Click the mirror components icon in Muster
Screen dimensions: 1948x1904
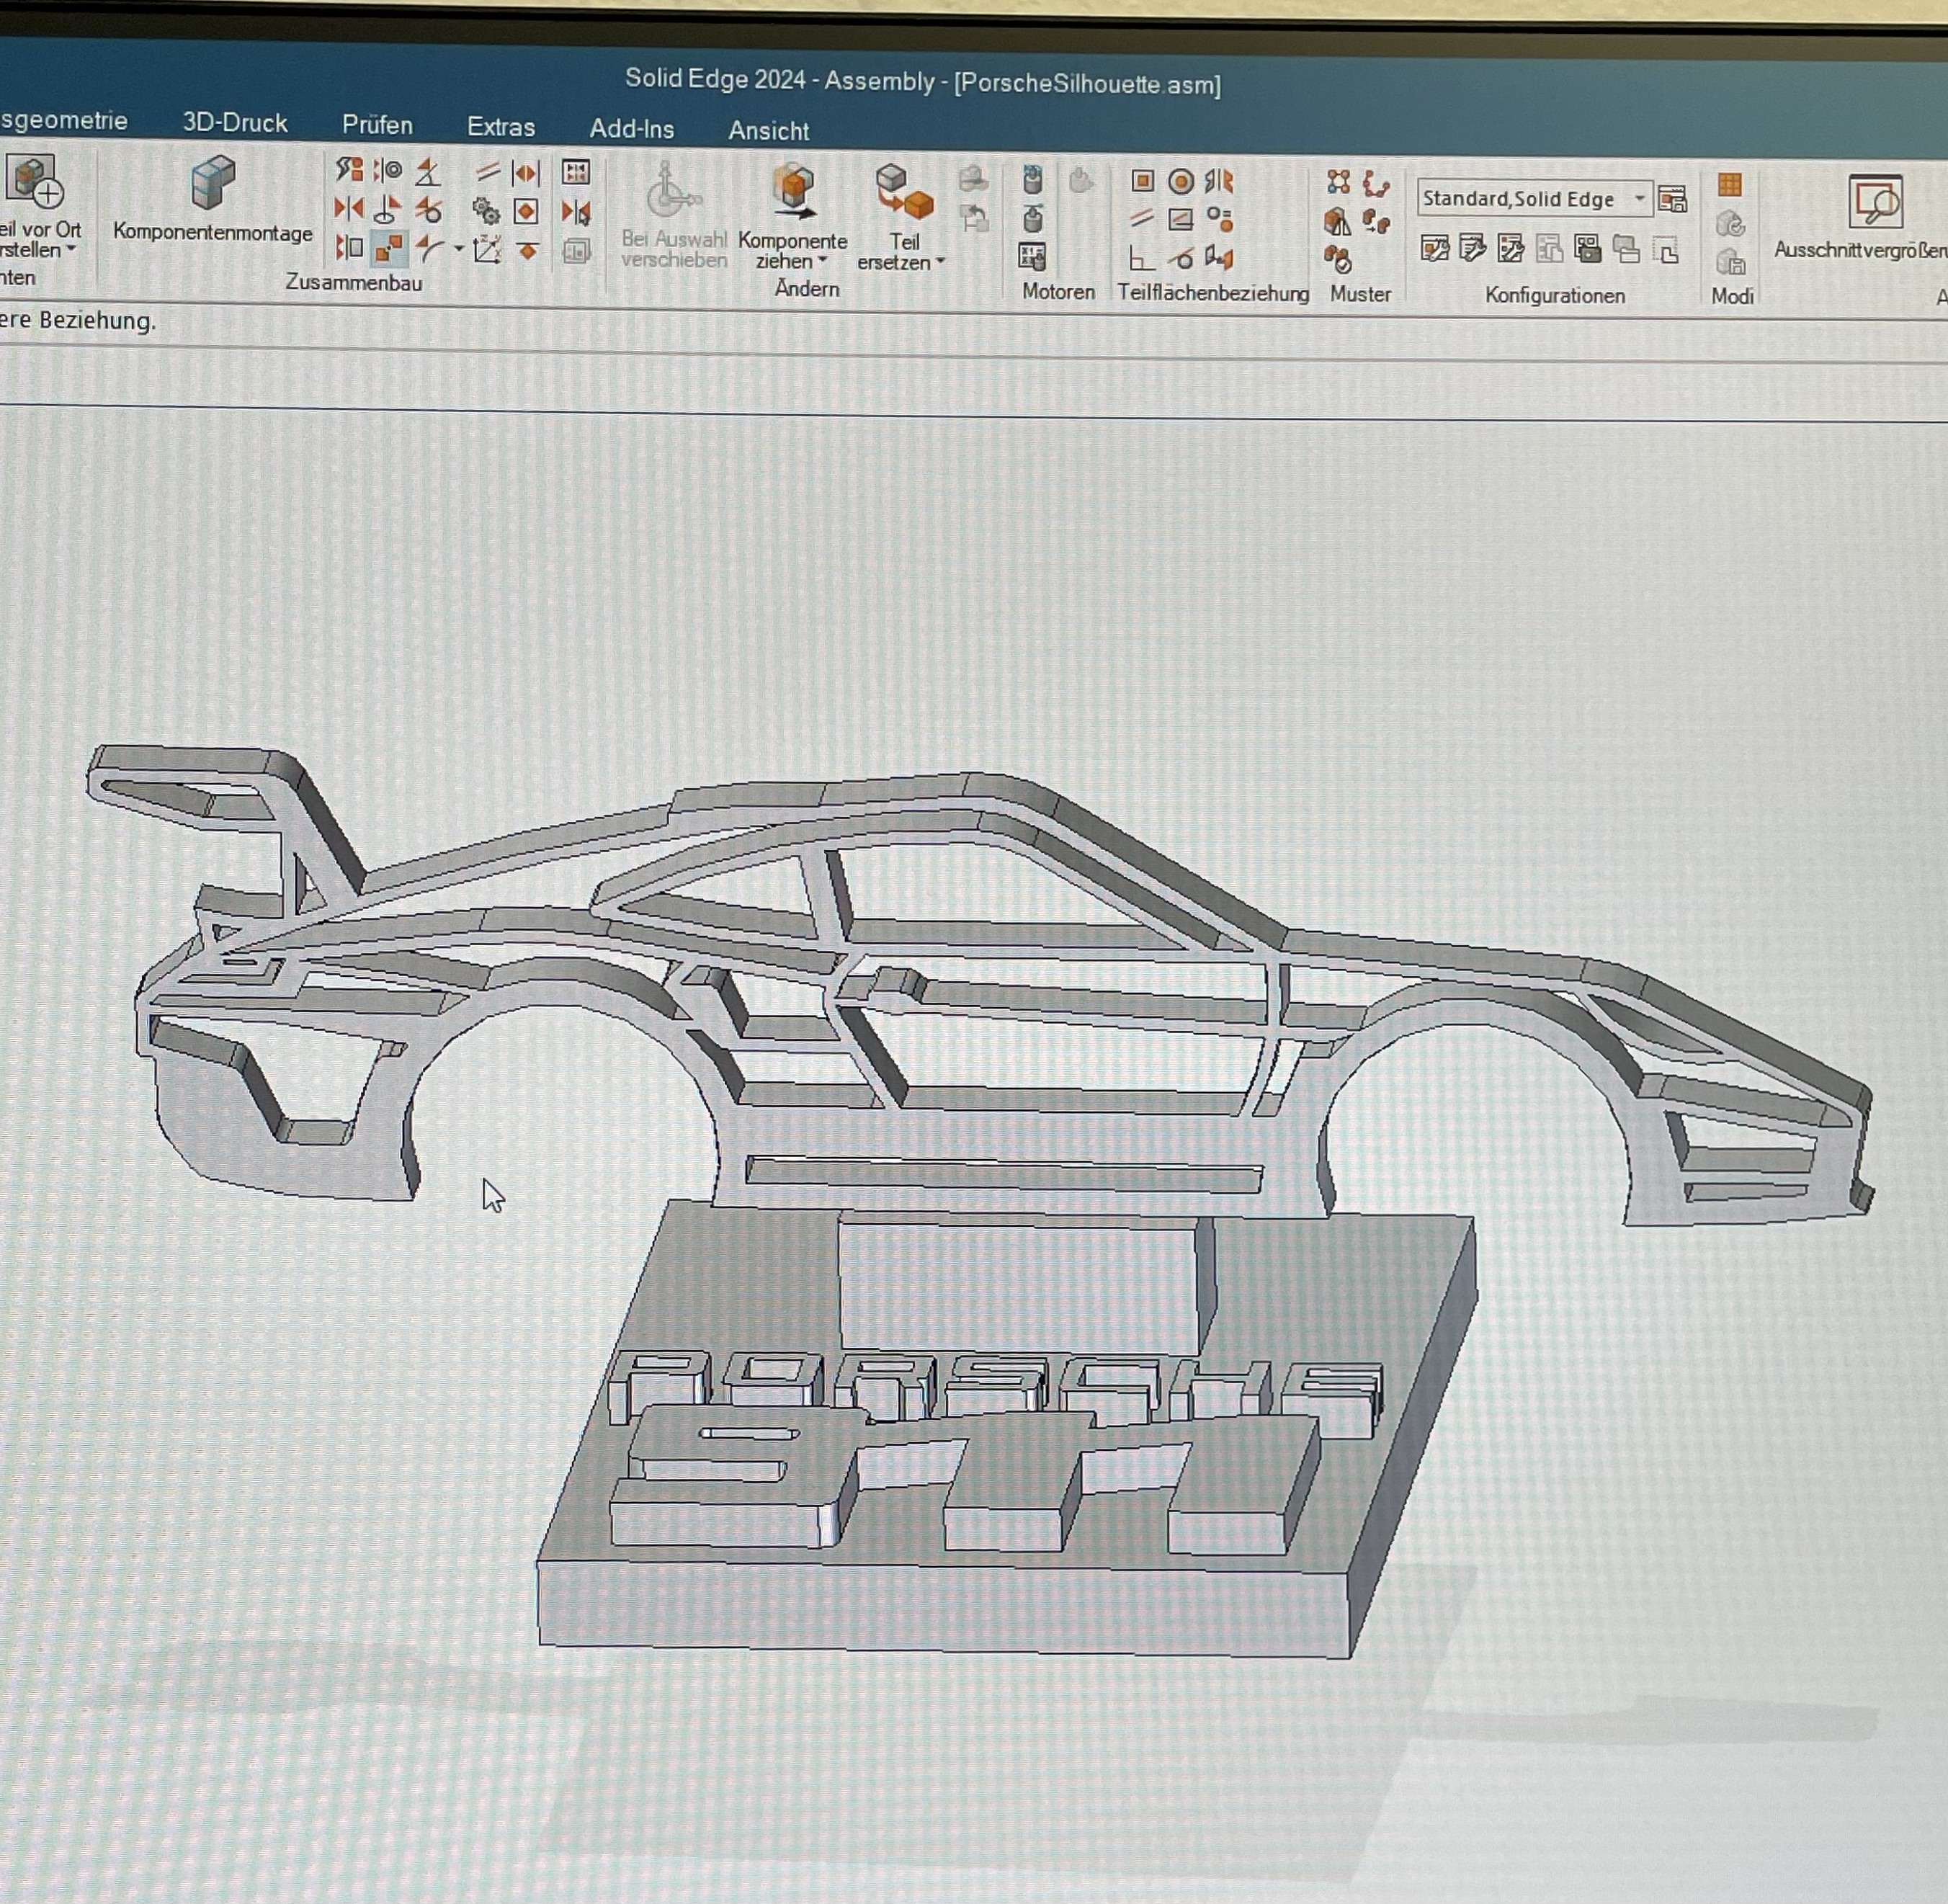(1338, 221)
